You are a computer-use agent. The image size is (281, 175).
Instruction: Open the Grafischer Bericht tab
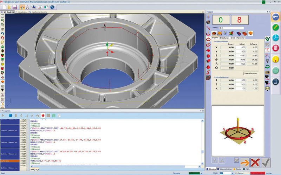(x=38, y=12)
